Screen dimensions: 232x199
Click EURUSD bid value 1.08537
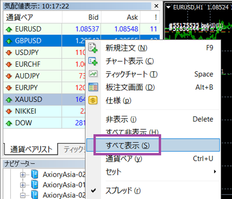(x=87, y=29)
